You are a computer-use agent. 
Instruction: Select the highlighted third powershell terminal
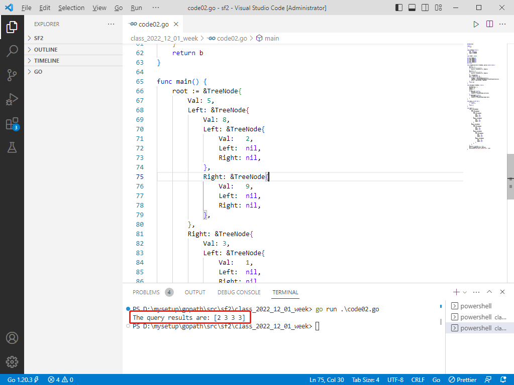(479, 328)
